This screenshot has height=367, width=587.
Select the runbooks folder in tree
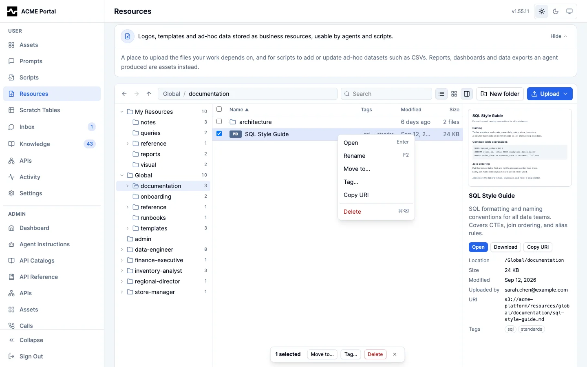163,218
